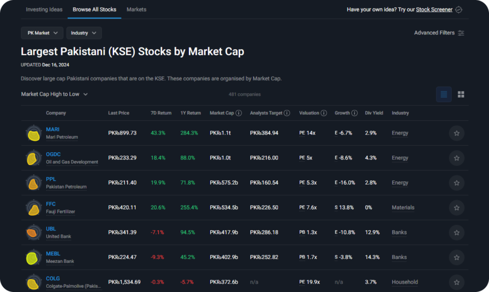Go to Investing Ideas tab
This screenshot has height=292, width=489.
[x=44, y=10]
